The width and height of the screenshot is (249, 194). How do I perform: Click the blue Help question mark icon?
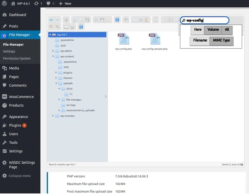81,27
